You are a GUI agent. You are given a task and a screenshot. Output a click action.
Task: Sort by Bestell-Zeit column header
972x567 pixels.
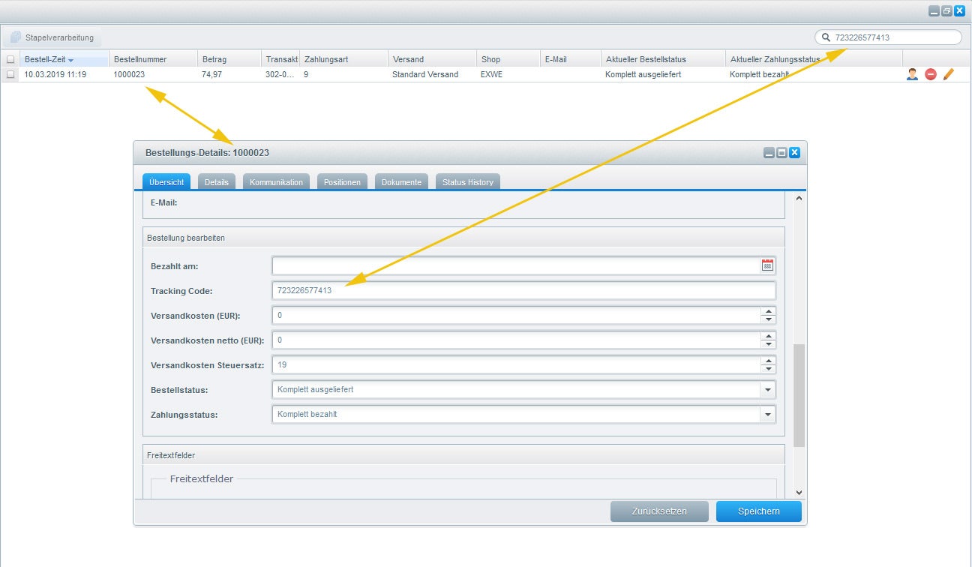64,59
